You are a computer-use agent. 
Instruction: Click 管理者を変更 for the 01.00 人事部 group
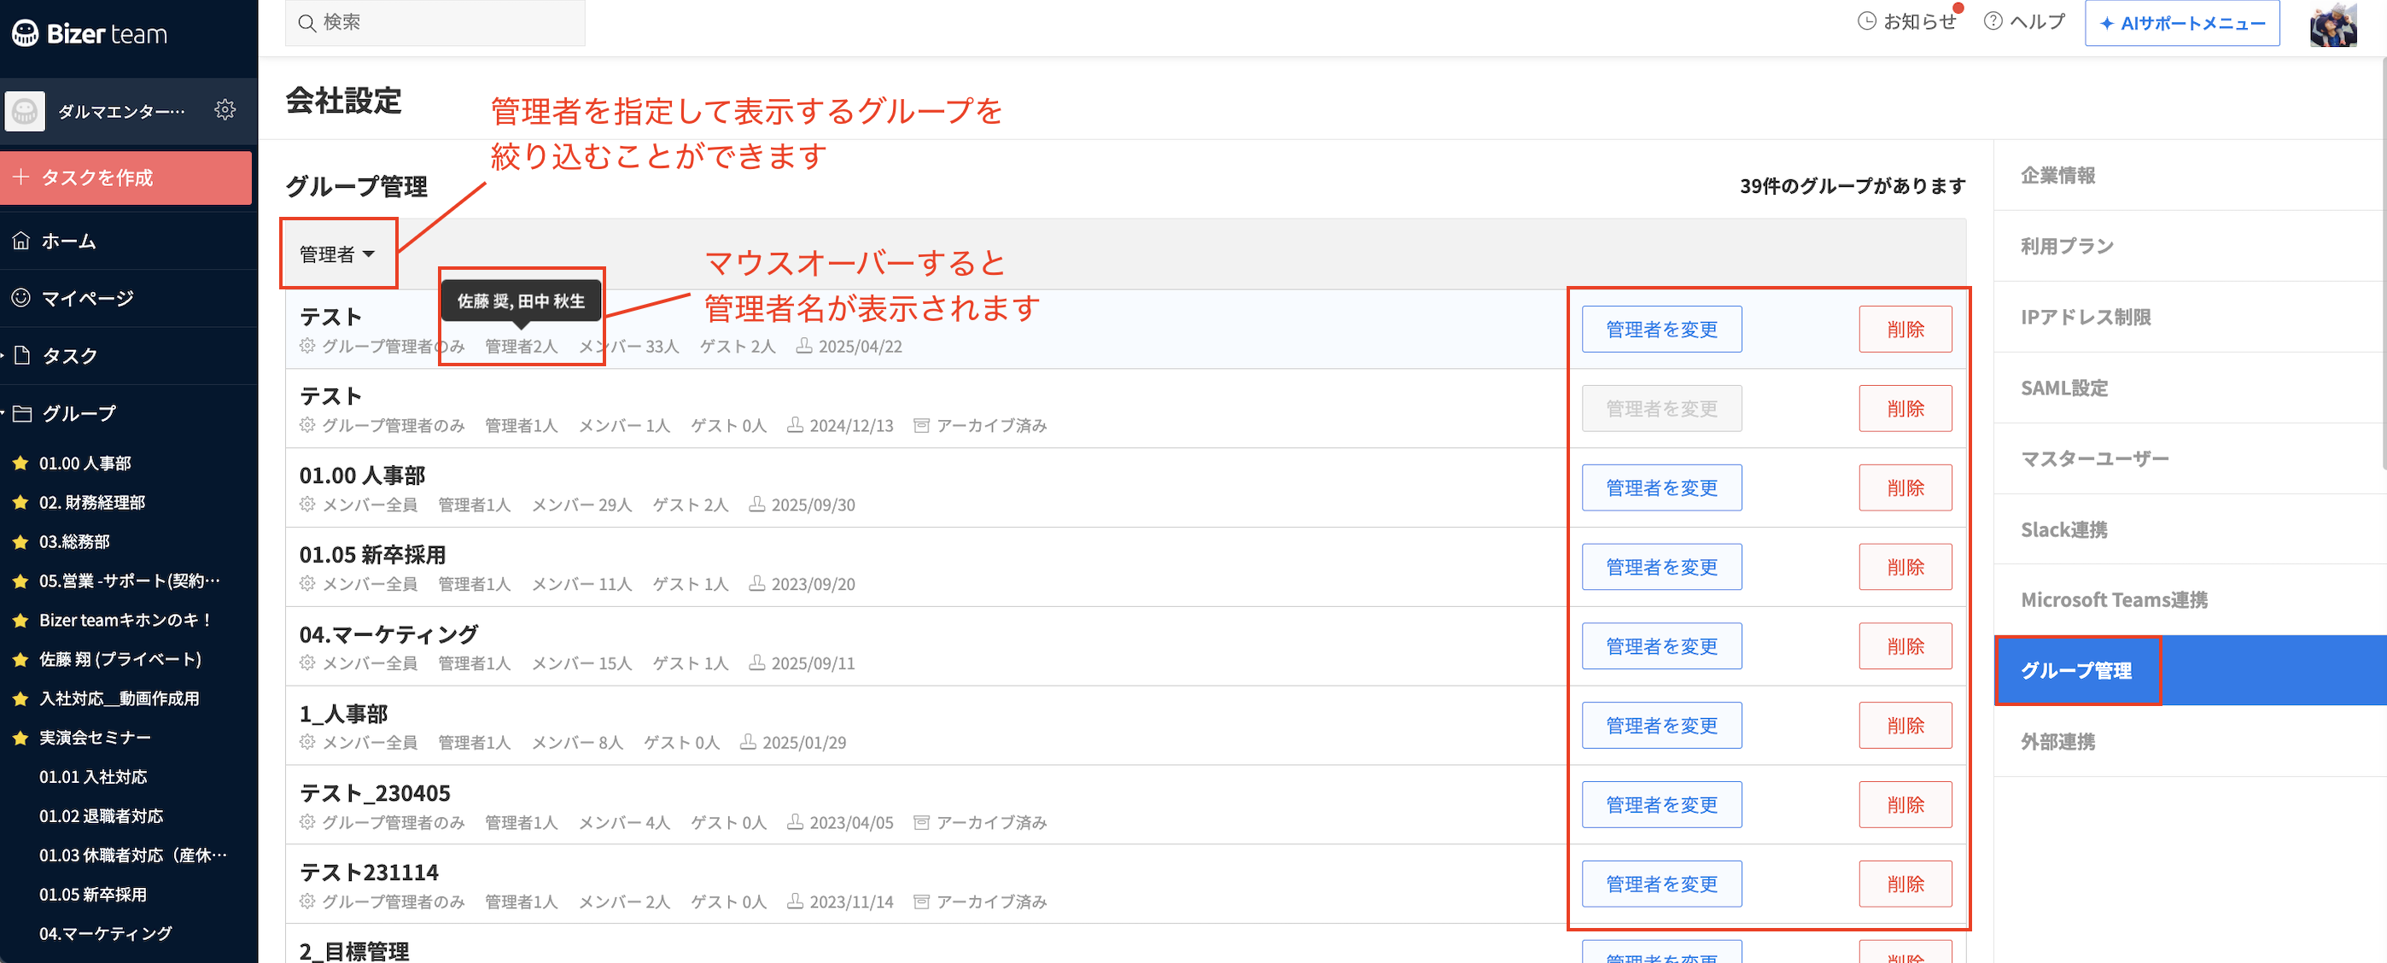point(1660,487)
